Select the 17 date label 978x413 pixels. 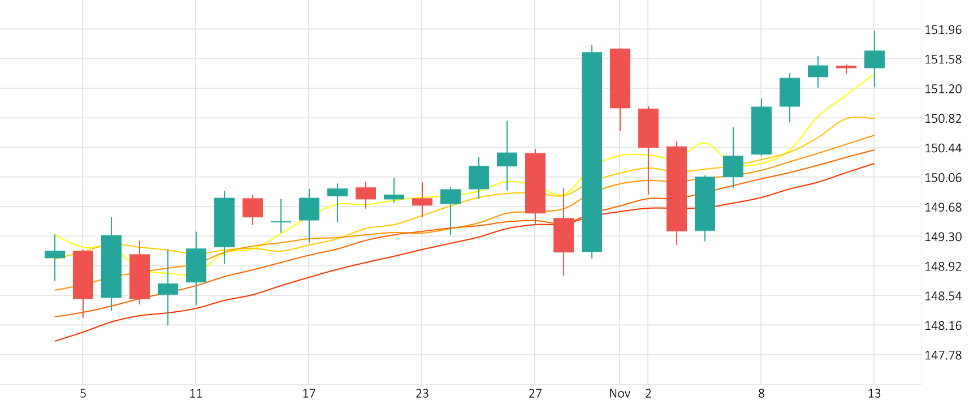pyautogui.click(x=309, y=394)
